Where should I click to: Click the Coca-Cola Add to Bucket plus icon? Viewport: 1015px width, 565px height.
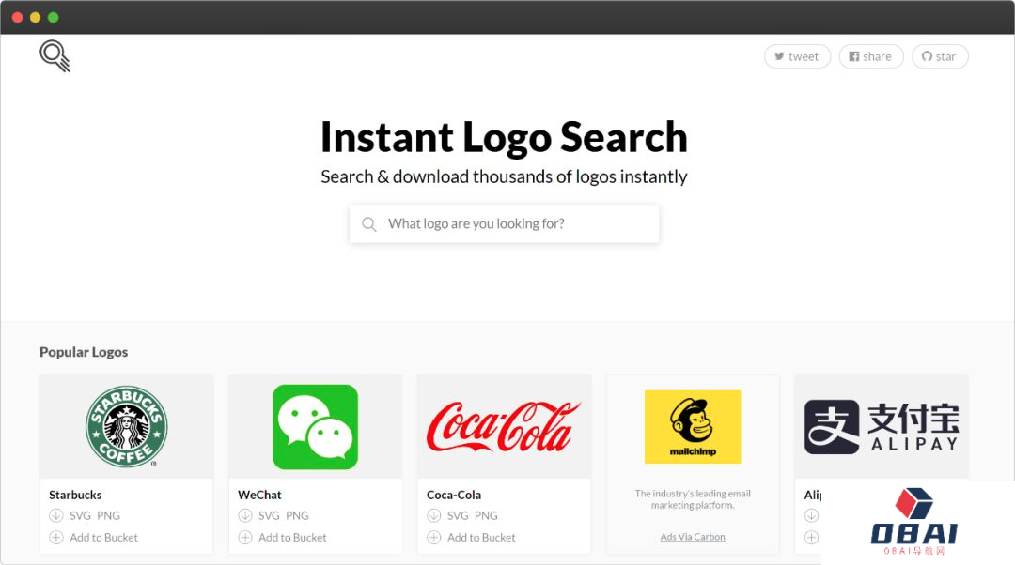point(433,537)
